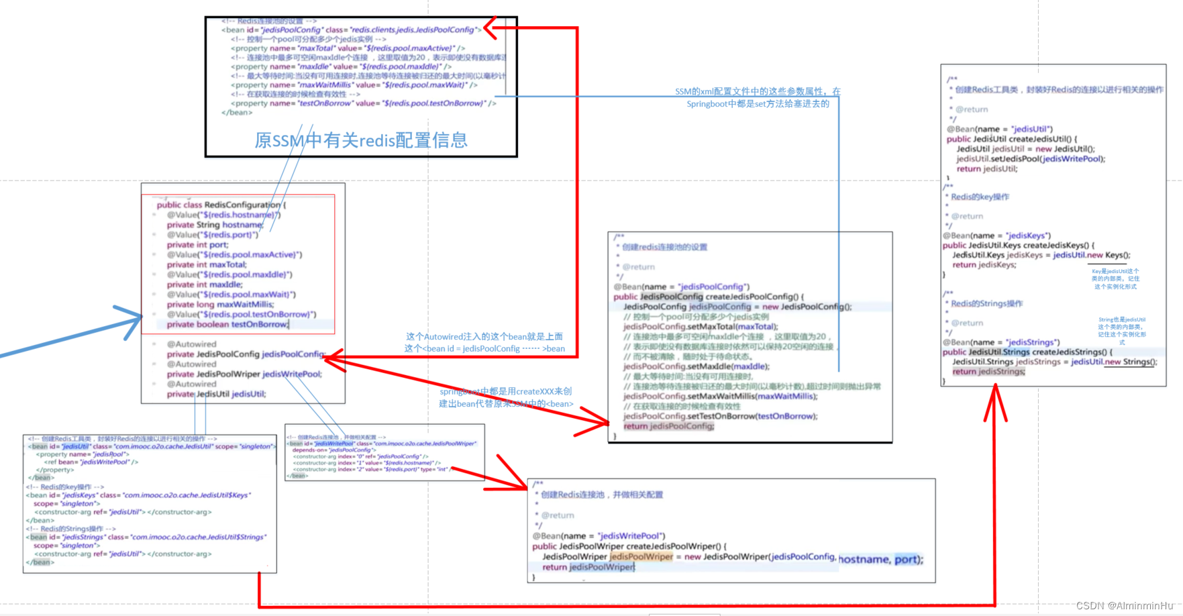Click @Value("${redis.pool.maxWait}") annotation
This screenshot has height=616, width=1183.
(232, 295)
